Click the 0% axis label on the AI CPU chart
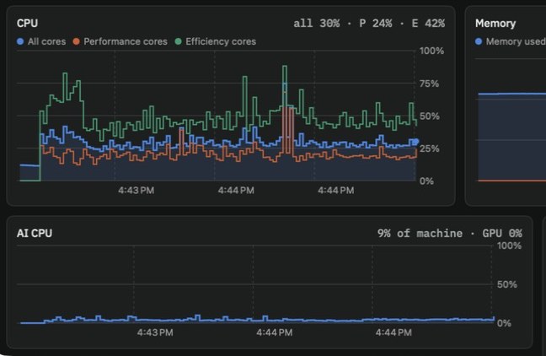546x356 pixels. point(504,323)
